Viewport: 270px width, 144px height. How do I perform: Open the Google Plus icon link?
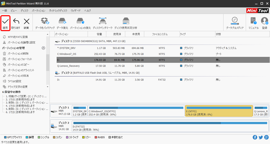(x=266, y=137)
